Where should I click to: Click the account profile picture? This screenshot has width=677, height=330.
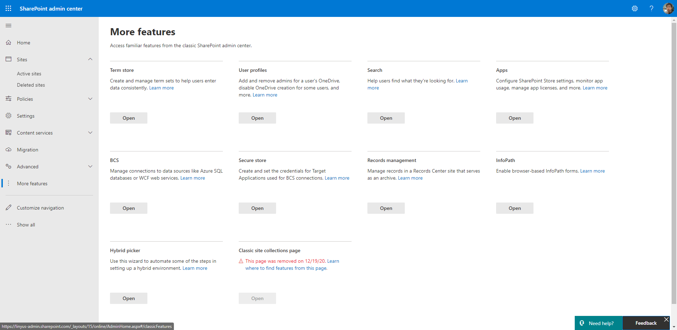point(669,8)
